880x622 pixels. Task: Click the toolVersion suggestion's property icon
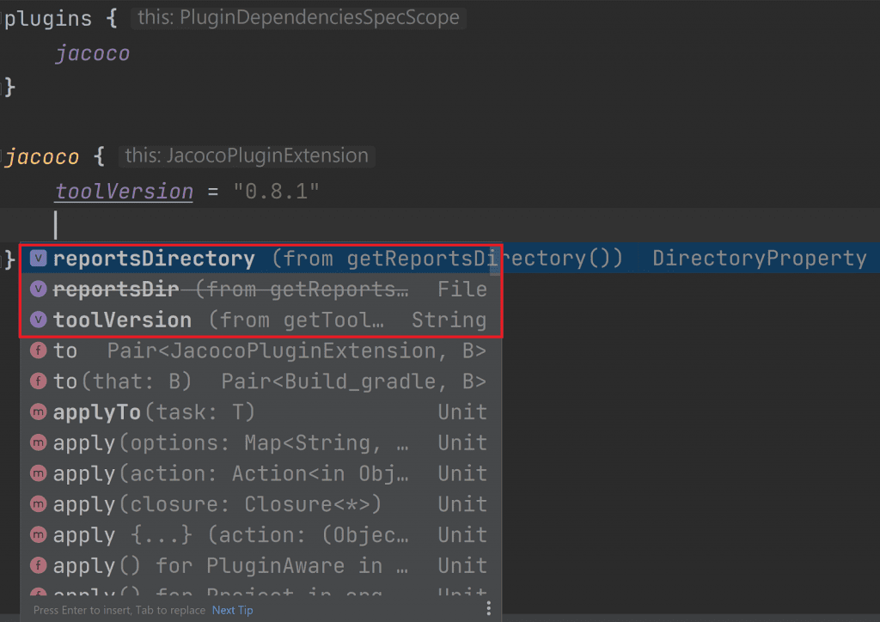(38, 320)
